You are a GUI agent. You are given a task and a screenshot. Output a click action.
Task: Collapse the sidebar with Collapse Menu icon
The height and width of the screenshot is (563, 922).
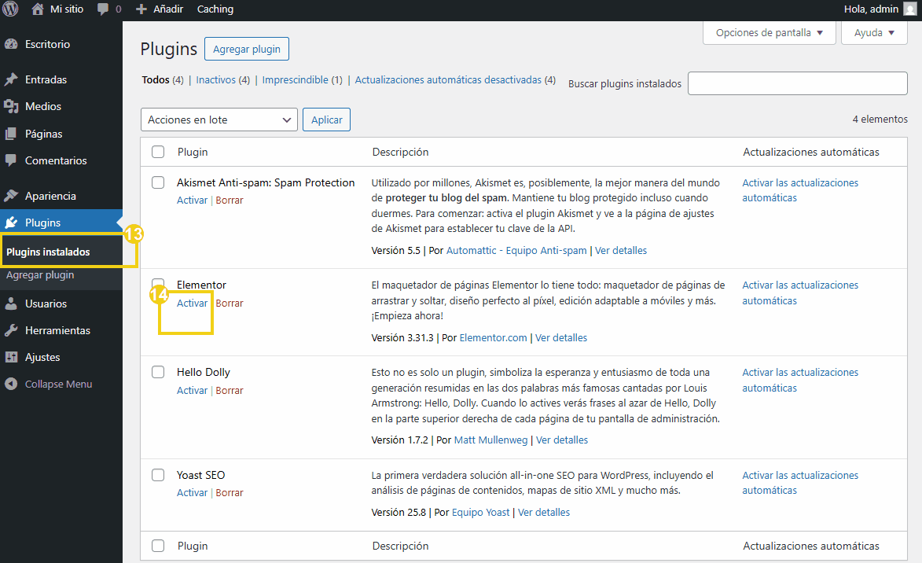11,385
